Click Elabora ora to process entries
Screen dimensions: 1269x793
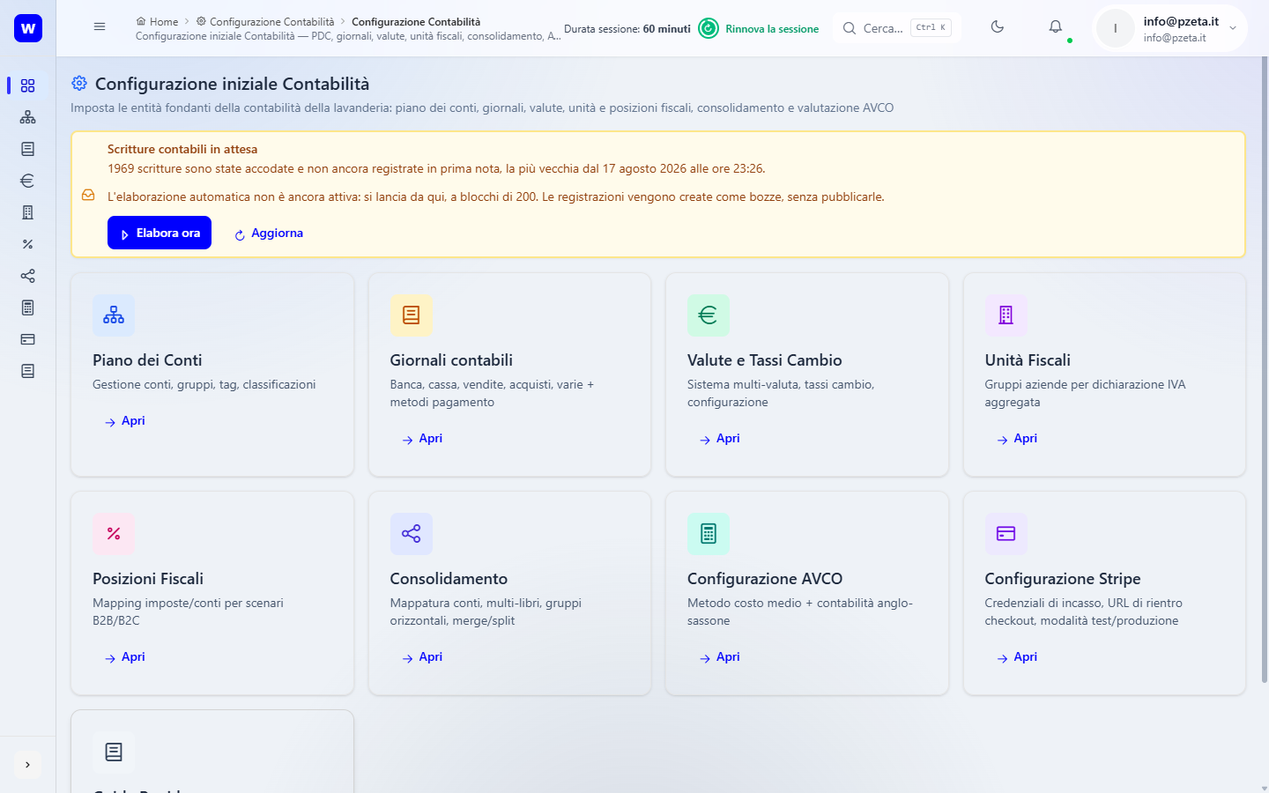pos(160,233)
